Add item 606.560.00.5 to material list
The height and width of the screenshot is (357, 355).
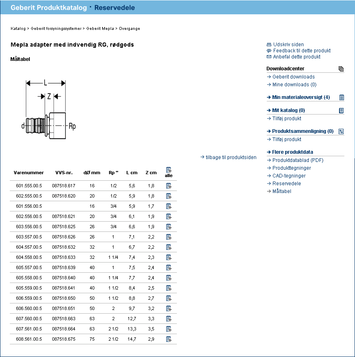169,308
